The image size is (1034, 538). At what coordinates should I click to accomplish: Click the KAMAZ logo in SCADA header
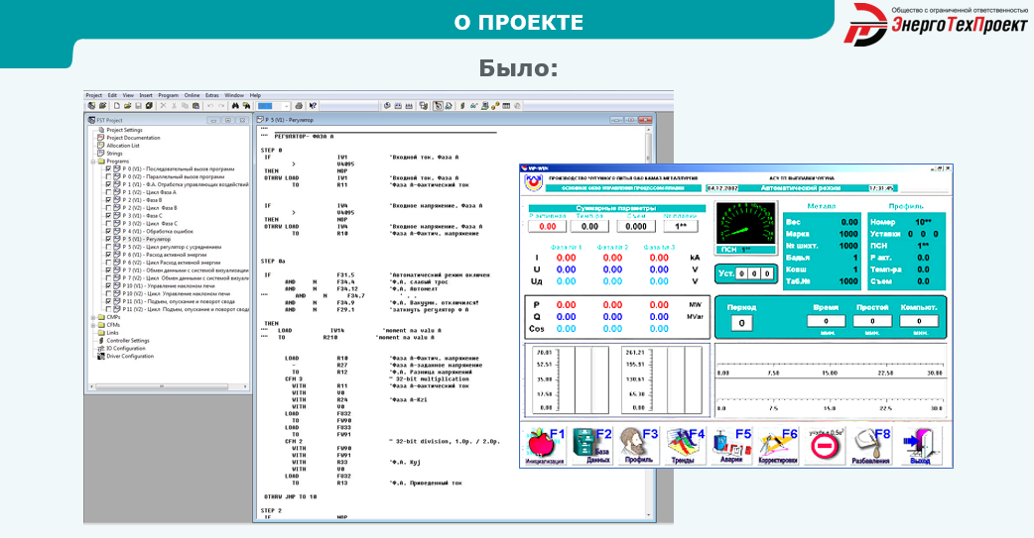[533, 183]
